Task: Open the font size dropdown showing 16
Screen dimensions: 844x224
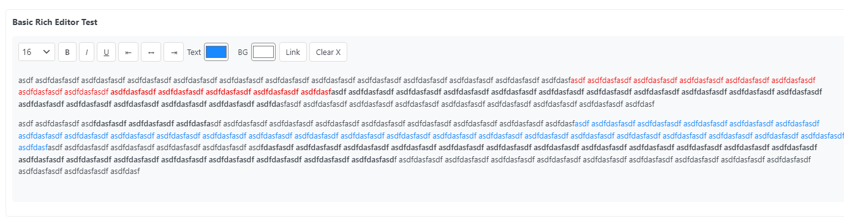Action: 37,52
